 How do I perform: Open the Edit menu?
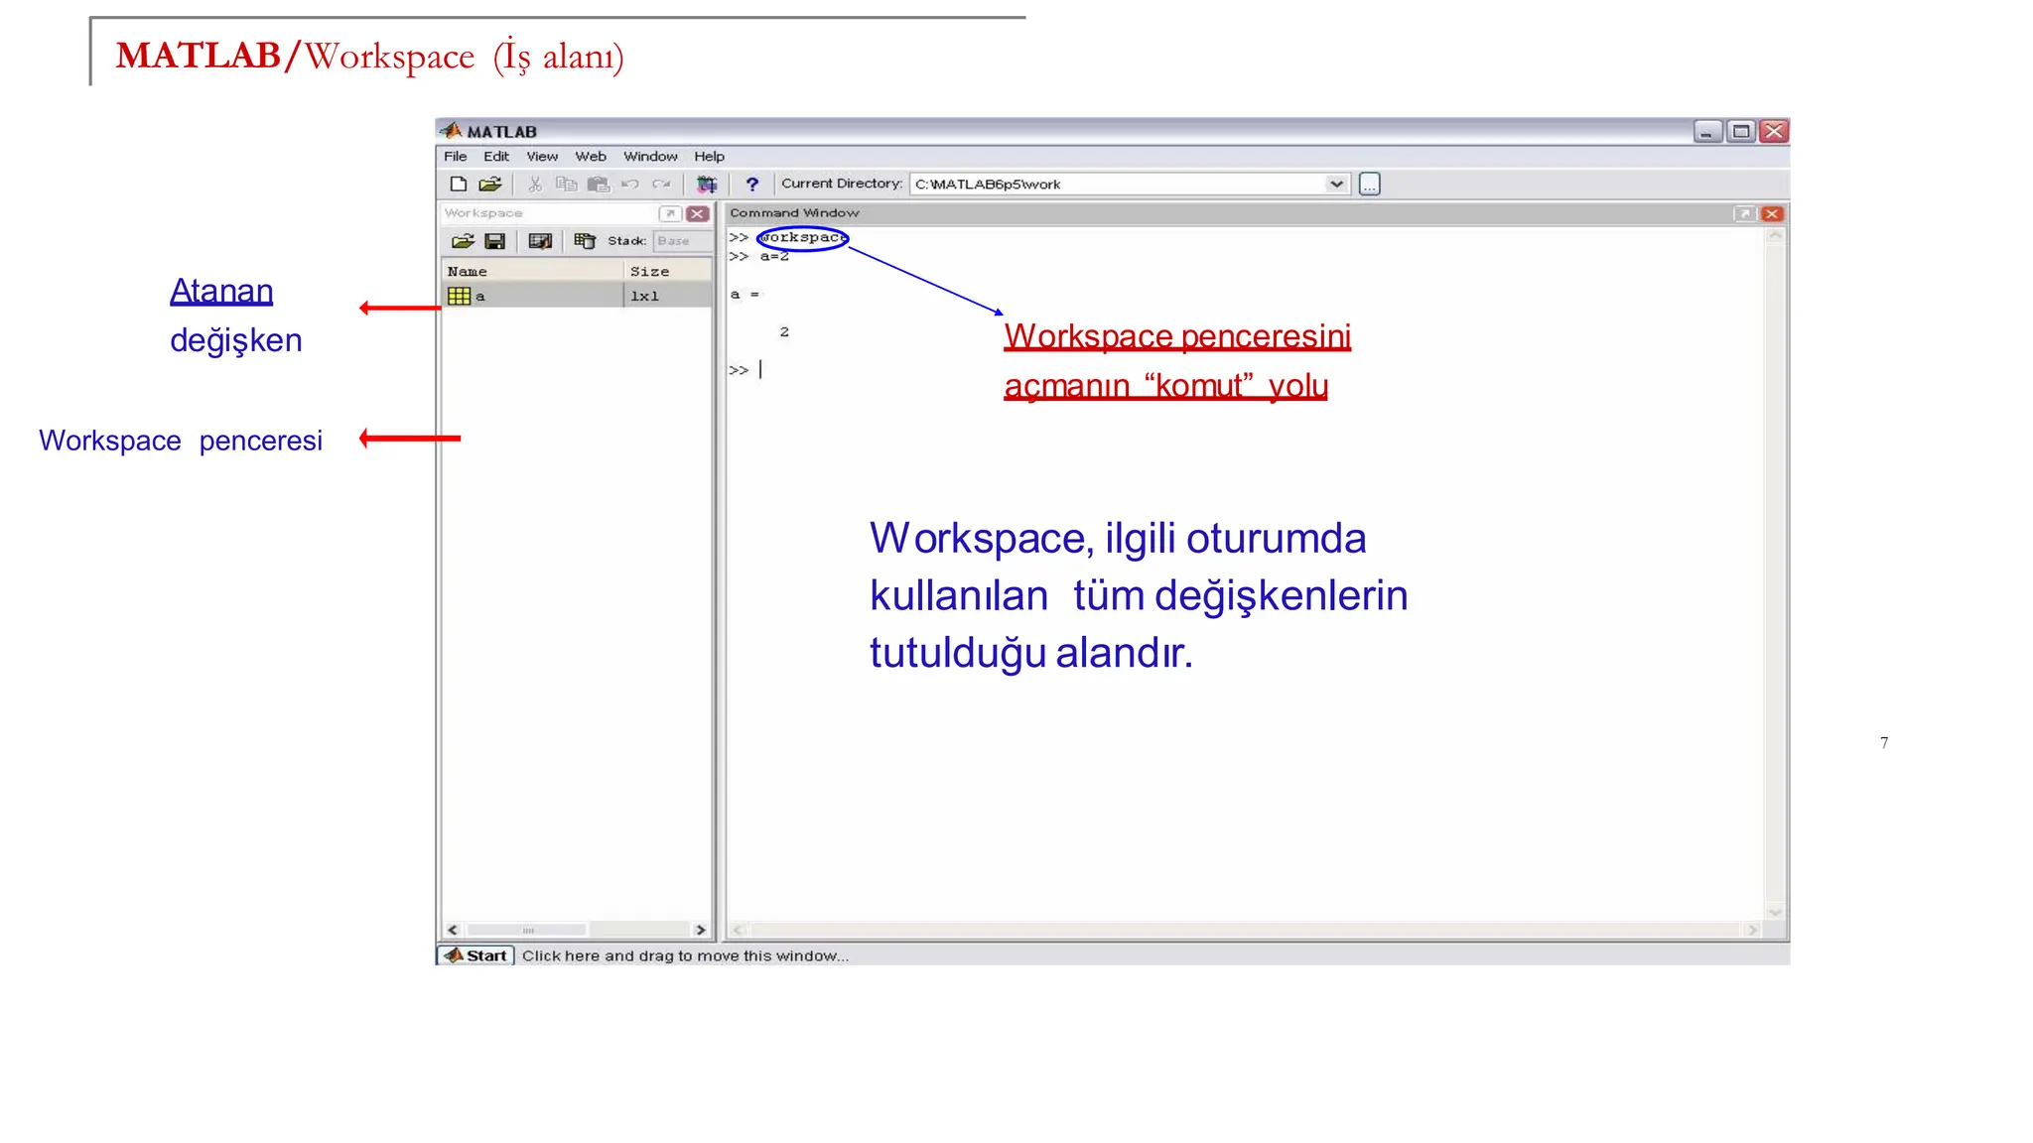[x=495, y=156]
